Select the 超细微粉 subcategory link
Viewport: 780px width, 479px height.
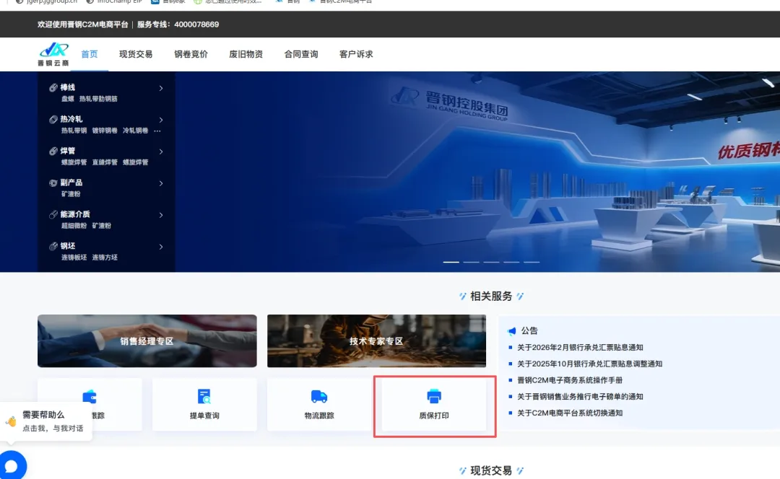(74, 226)
